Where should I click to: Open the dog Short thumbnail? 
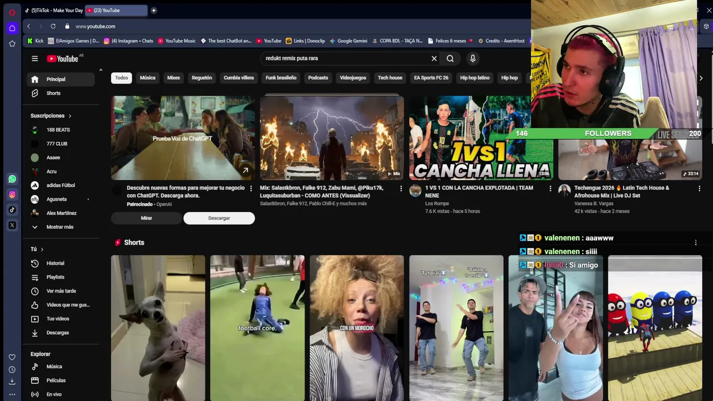click(x=158, y=328)
